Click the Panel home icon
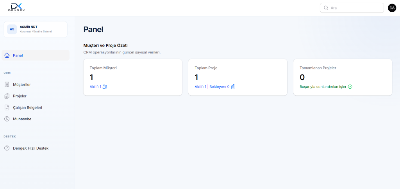 point(7,55)
